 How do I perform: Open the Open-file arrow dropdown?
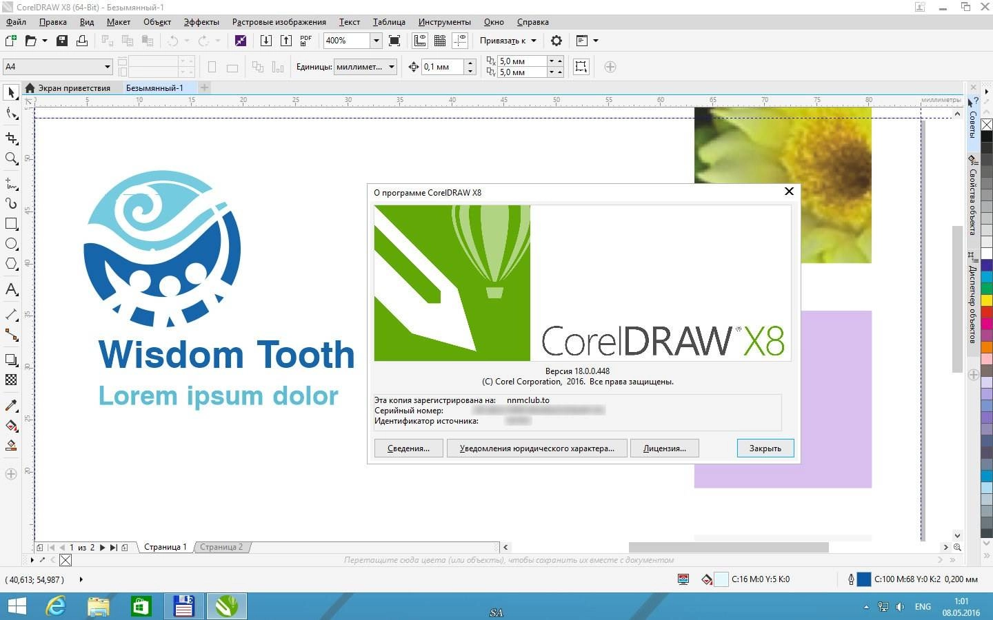(x=45, y=41)
